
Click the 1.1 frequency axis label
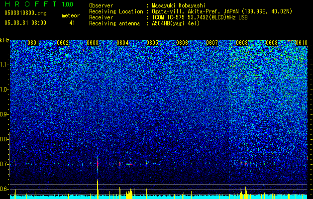[4, 65]
